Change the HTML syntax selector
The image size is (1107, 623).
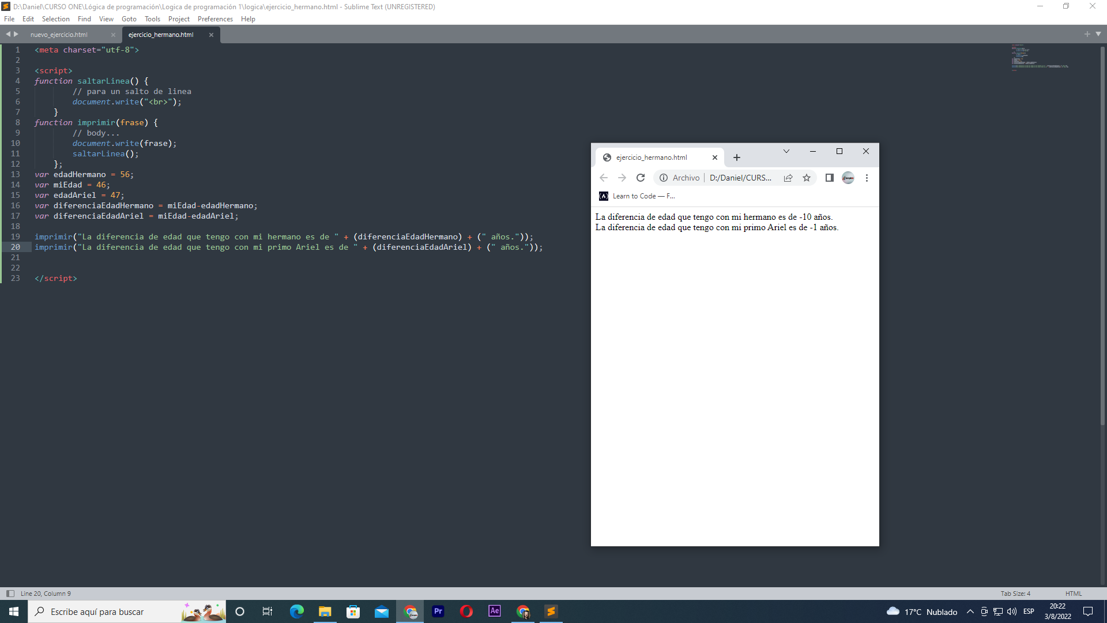(x=1074, y=594)
